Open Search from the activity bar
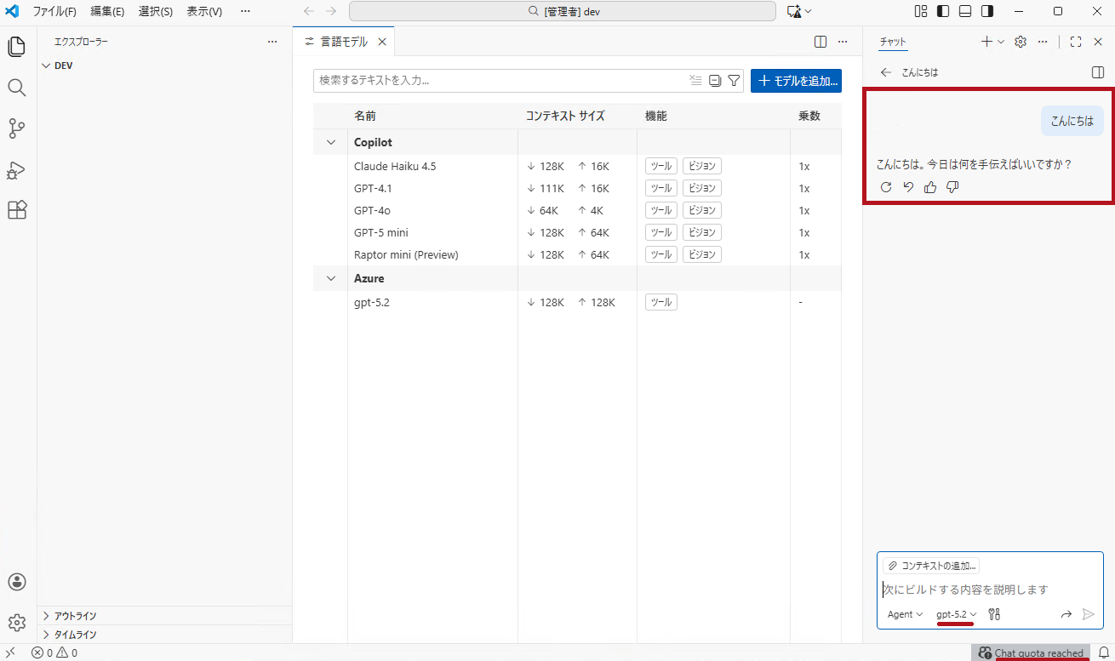Viewport: 1115px width, 661px height. 16,88
